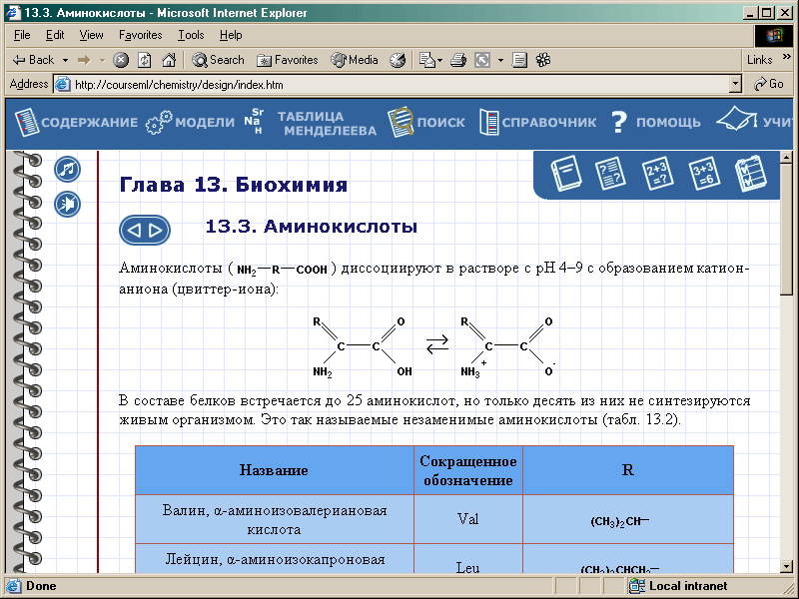
Task: Open the Back history dropdown arrow
Action: 65,60
